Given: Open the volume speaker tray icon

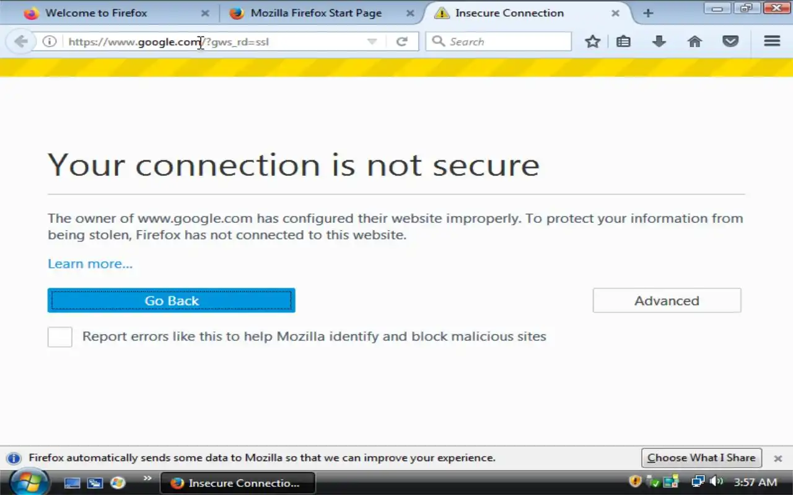Looking at the screenshot, I should tap(716, 481).
